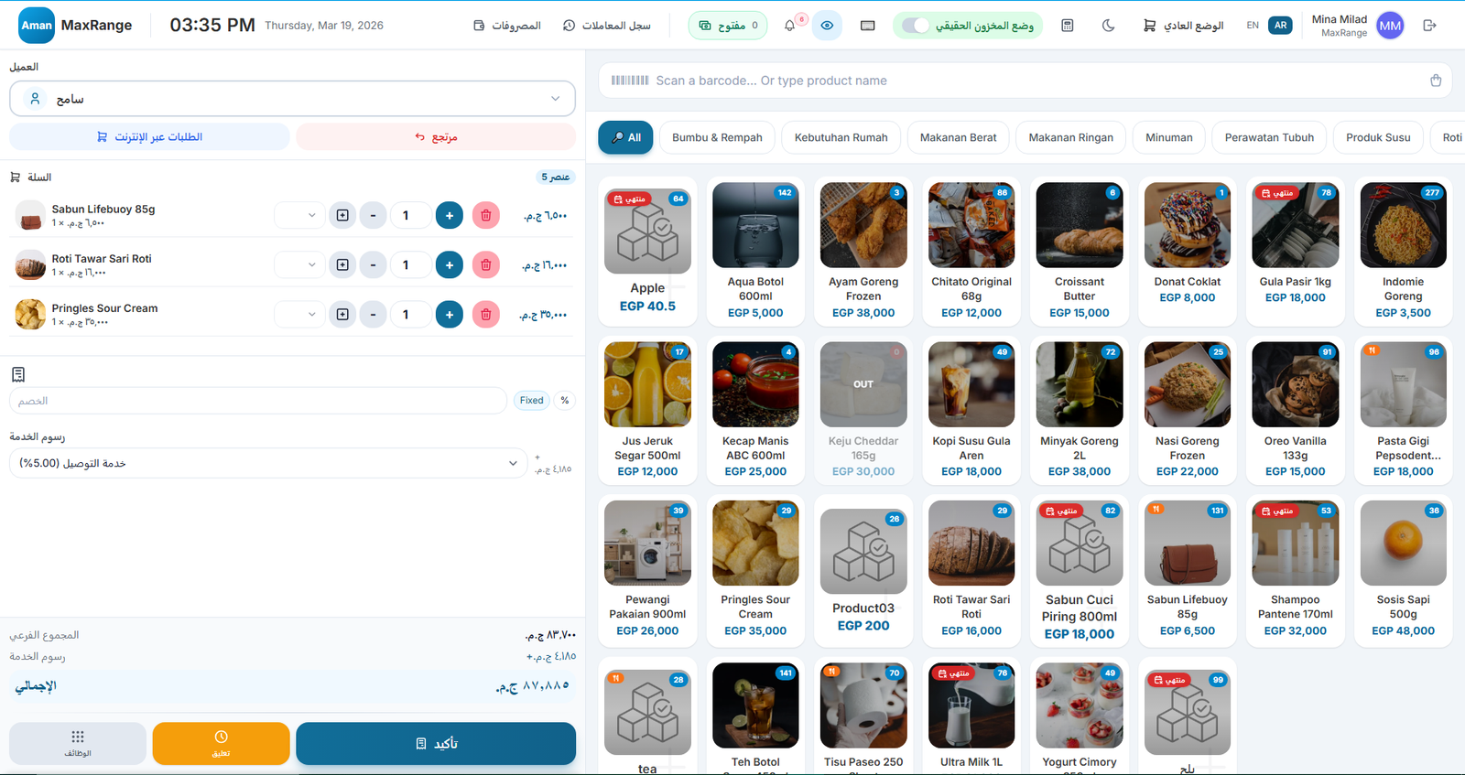
Task: Click the cash drawer icon in header
Action: 868,26
